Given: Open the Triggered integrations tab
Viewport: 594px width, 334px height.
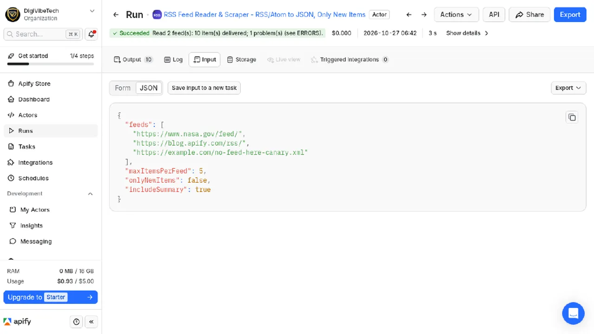Looking at the screenshot, I should pyautogui.click(x=349, y=59).
